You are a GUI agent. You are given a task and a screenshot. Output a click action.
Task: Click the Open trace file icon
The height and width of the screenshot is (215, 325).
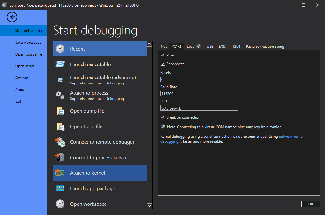60,126
